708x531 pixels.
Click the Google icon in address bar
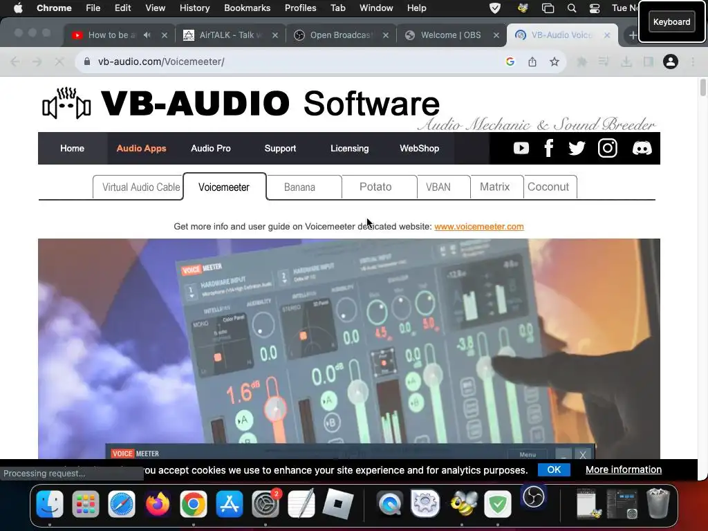tap(510, 62)
